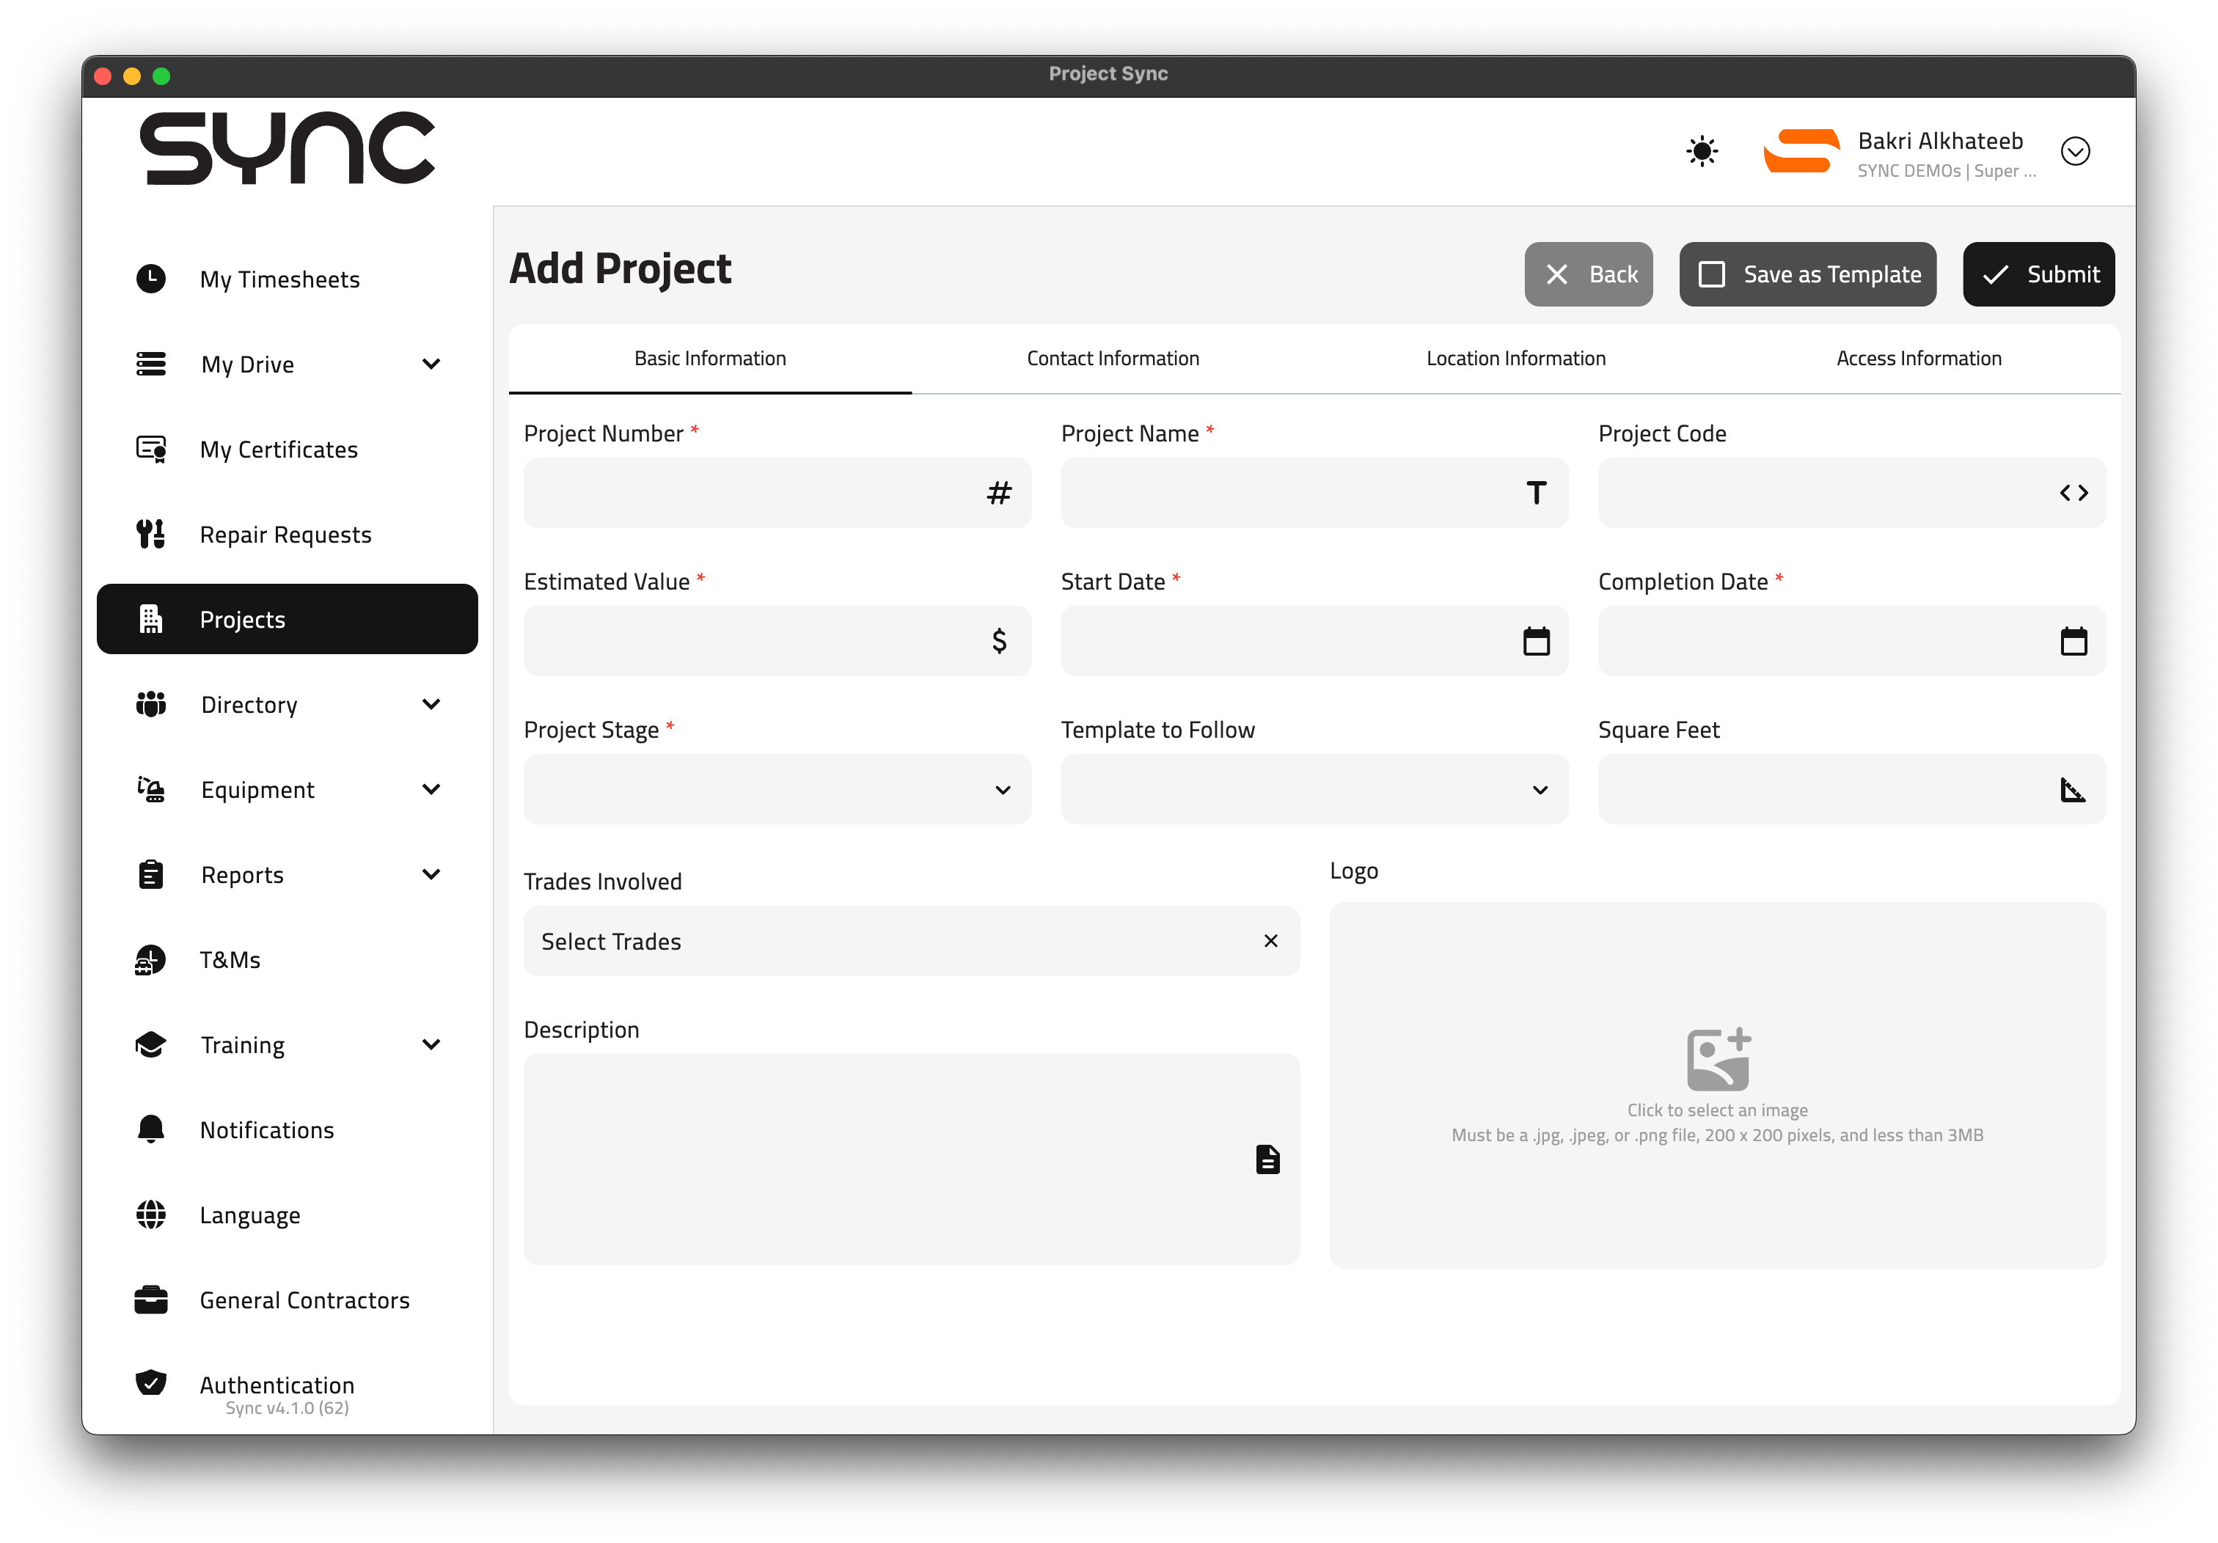Click the Equipment excavator icon
This screenshot has height=1543, width=2218.
coord(150,788)
